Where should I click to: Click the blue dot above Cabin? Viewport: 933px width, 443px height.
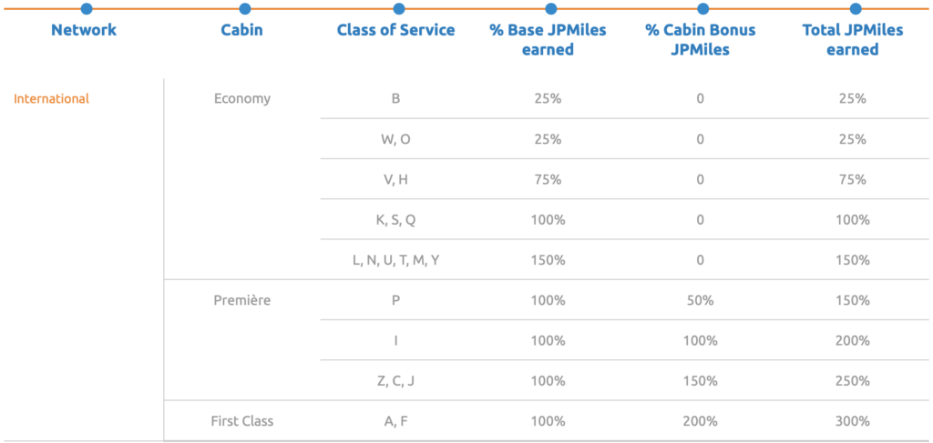pos(241,9)
